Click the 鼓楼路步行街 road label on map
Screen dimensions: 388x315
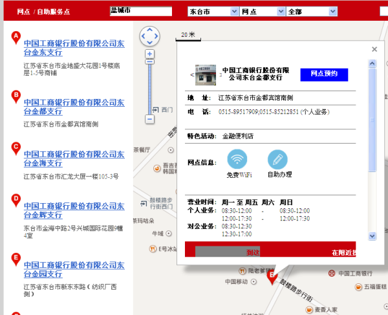coord(296,290)
